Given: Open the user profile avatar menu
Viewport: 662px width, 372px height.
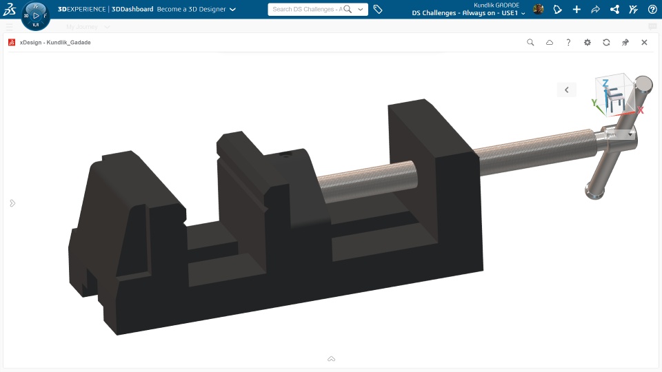Looking at the screenshot, I should pyautogui.click(x=539, y=9).
